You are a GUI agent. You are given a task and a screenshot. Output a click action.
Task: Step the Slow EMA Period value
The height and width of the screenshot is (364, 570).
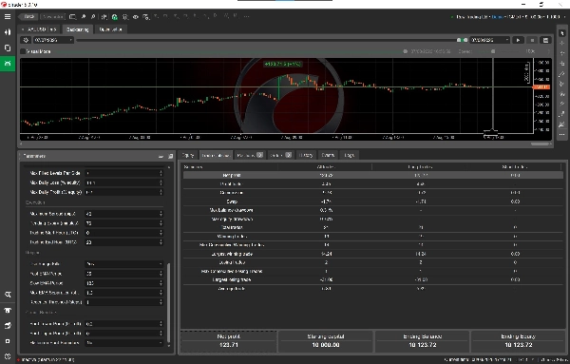(x=161, y=283)
